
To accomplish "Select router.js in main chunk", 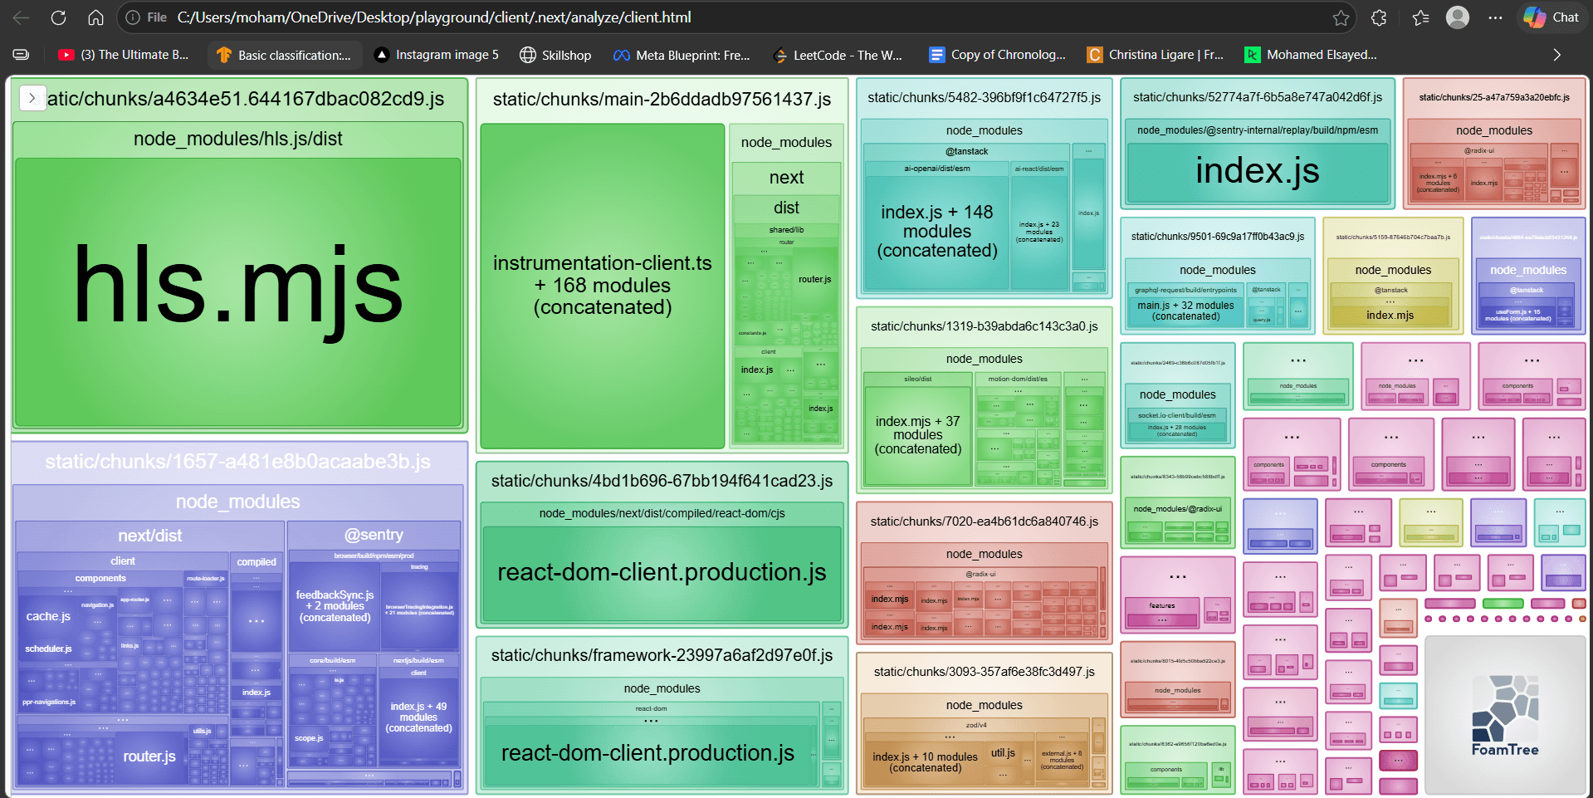I will click(814, 280).
